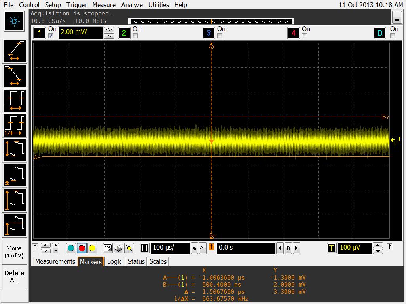The width and height of the screenshot is (406, 304).
Task: Select the rise time measurement icon
Action: click(x=15, y=51)
